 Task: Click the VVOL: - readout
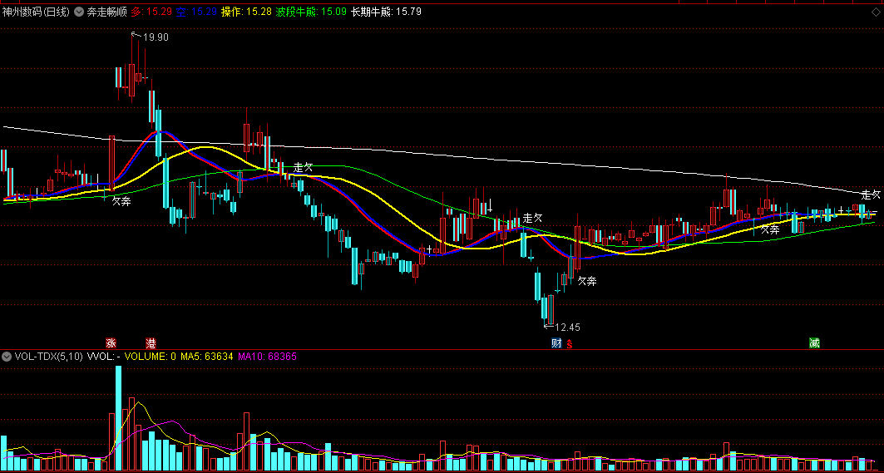[x=104, y=357]
